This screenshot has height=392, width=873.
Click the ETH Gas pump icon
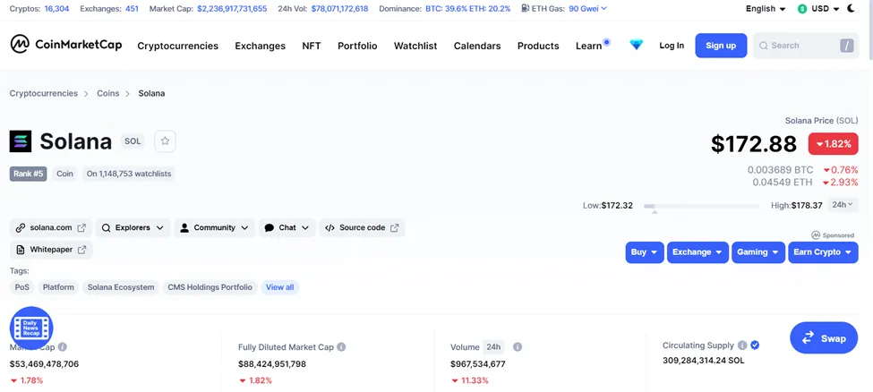click(x=525, y=8)
